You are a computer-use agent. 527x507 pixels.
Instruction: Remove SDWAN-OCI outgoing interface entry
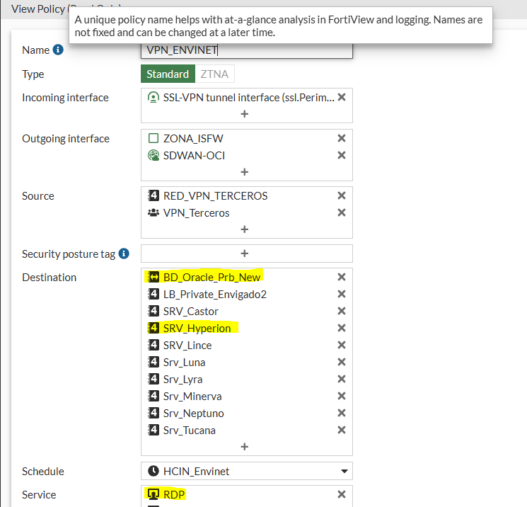click(342, 155)
